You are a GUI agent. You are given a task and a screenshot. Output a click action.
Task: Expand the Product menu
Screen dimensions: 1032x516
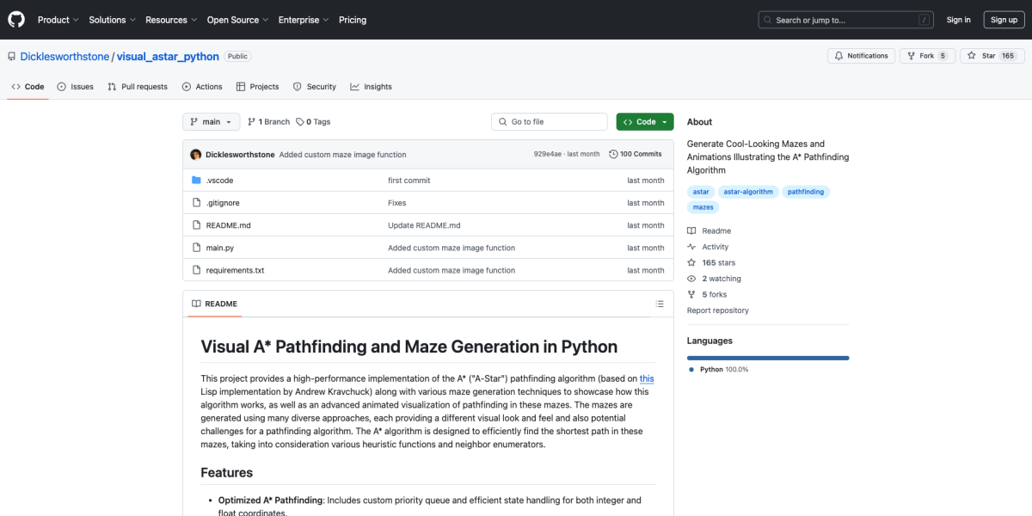[x=58, y=20]
